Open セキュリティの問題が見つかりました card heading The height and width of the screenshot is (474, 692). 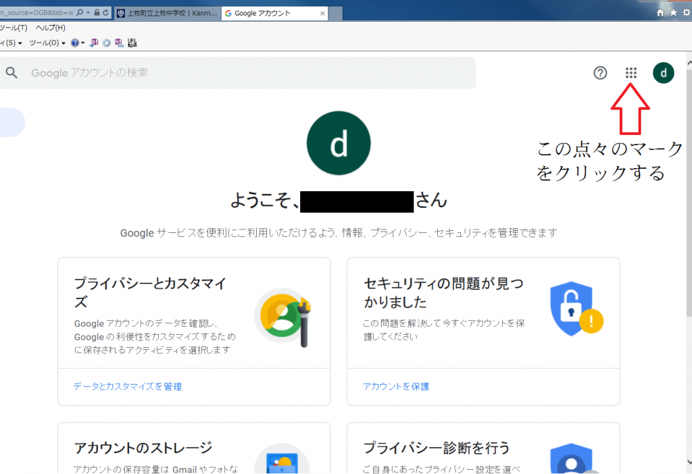point(443,292)
